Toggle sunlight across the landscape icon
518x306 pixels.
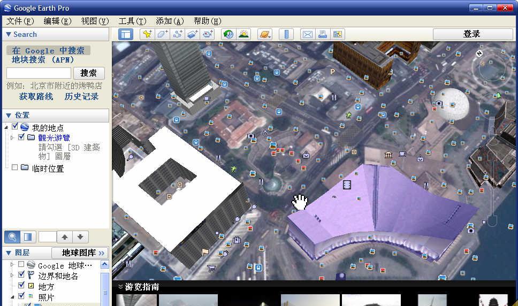tap(244, 34)
